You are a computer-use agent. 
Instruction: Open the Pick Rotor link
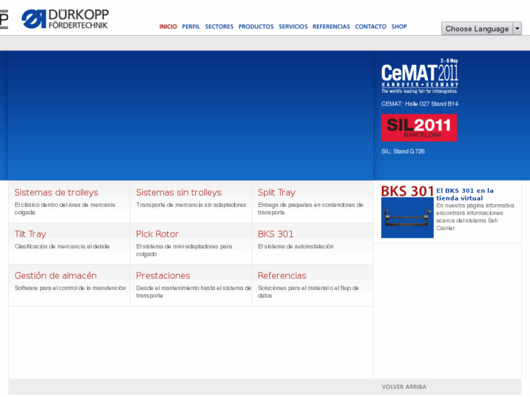pos(157,234)
